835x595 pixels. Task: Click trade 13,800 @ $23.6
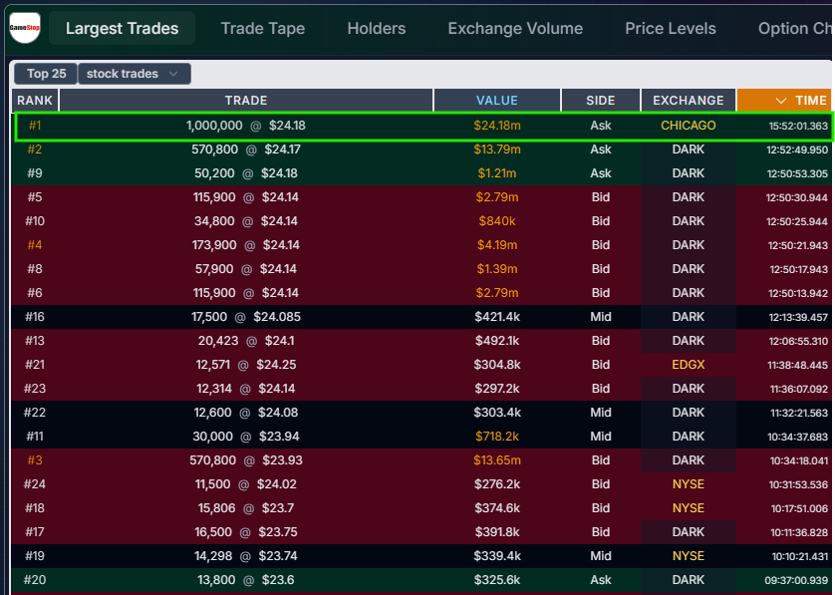pyautogui.click(x=245, y=580)
